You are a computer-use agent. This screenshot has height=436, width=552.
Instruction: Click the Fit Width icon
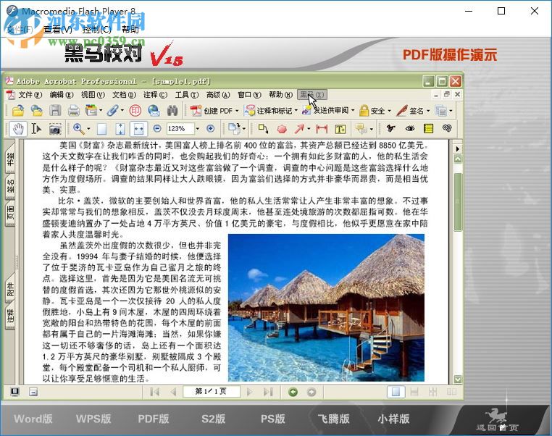click(138, 129)
